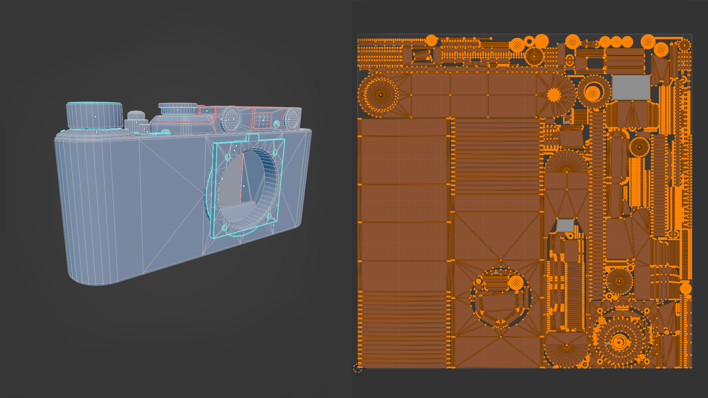This screenshot has width=708, height=398.
Task: Select the large grey unselected UV rectangle
Action: click(x=631, y=87)
